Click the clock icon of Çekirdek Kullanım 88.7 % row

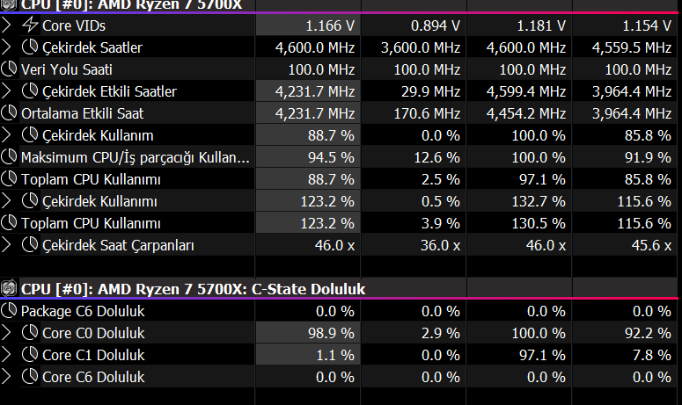(x=30, y=135)
